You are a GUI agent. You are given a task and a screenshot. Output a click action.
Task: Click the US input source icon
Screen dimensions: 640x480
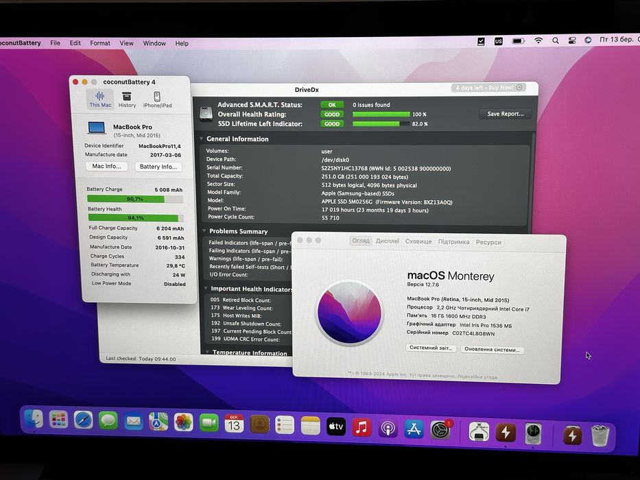pyautogui.click(x=499, y=41)
